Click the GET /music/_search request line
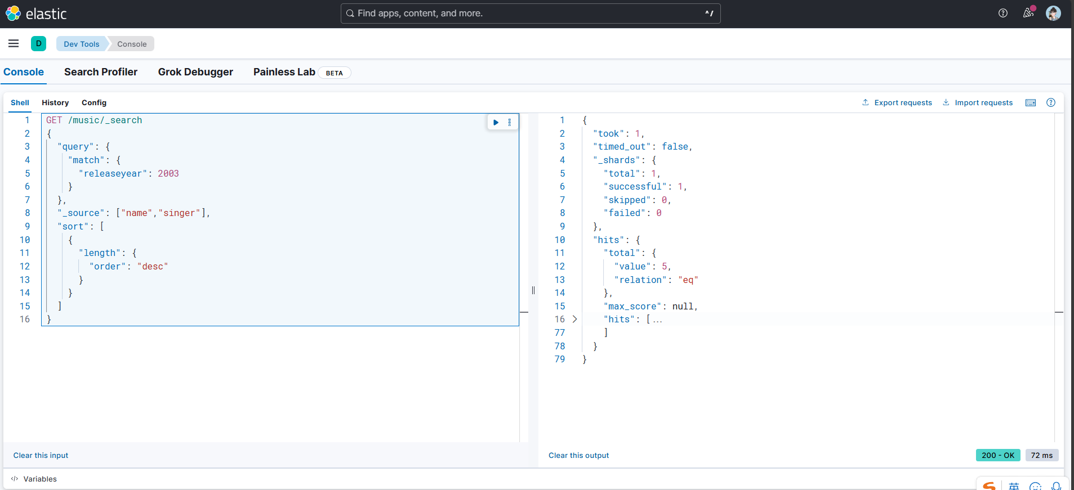 (x=94, y=120)
